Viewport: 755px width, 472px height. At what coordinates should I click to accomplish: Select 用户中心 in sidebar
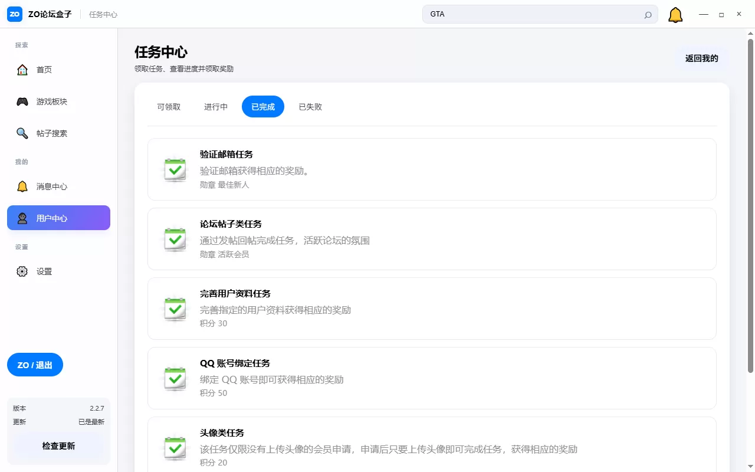(58, 218)
